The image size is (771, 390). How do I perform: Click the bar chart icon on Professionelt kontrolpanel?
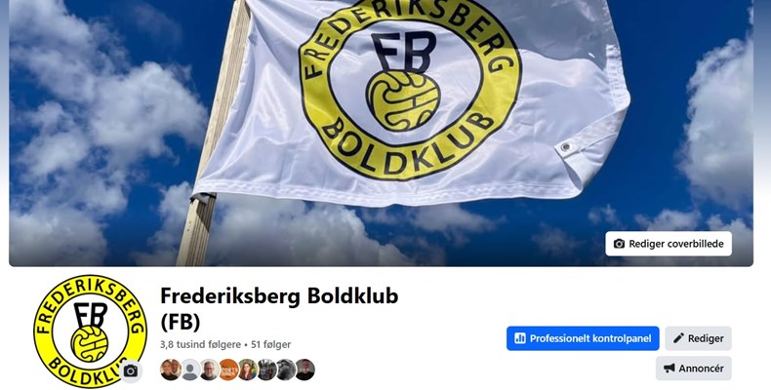click(520, 338)
